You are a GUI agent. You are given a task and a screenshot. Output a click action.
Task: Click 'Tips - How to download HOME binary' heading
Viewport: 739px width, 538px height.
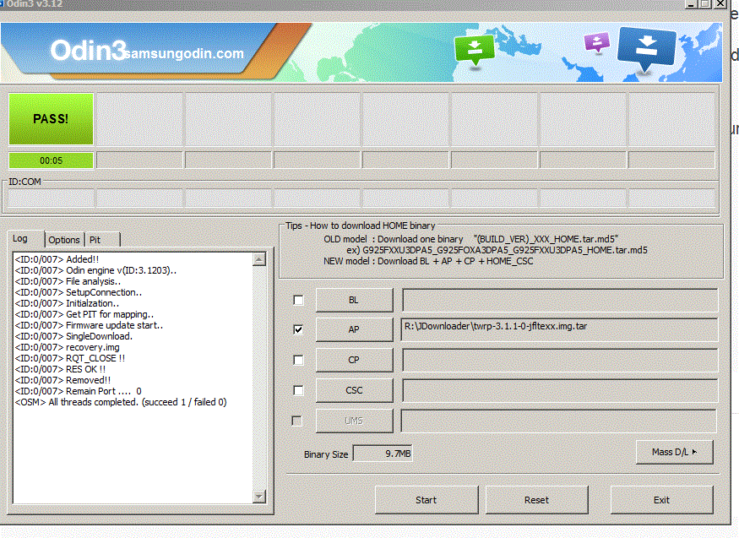[x=361, y=226]
